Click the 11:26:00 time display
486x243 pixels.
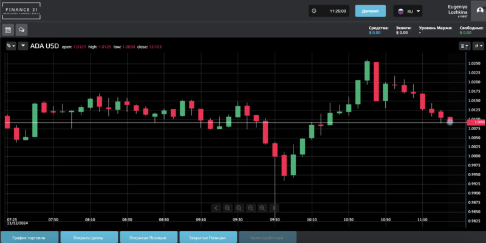point(338,11)
